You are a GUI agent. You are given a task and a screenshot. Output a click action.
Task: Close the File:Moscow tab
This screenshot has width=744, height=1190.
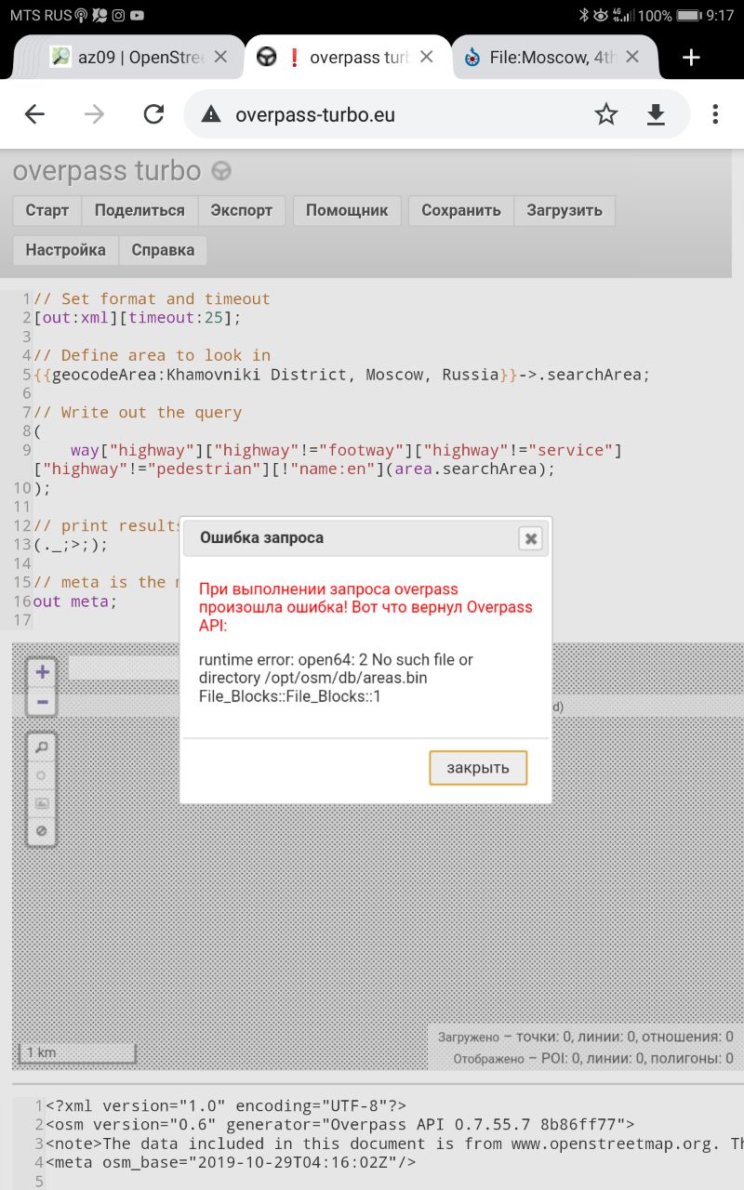(x=632, y=57)
